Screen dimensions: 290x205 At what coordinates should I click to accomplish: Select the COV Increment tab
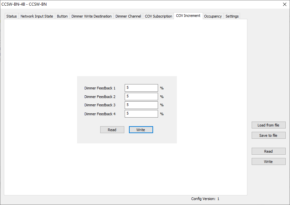pos(188,16)
